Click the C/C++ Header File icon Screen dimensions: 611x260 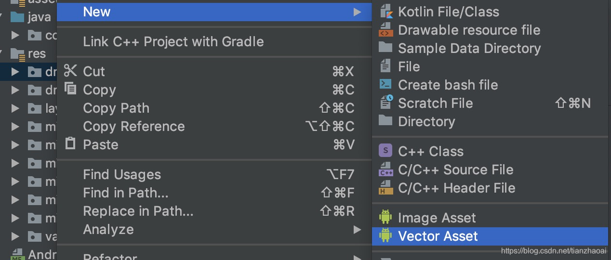pyautogui.click(x=385, y=188)
